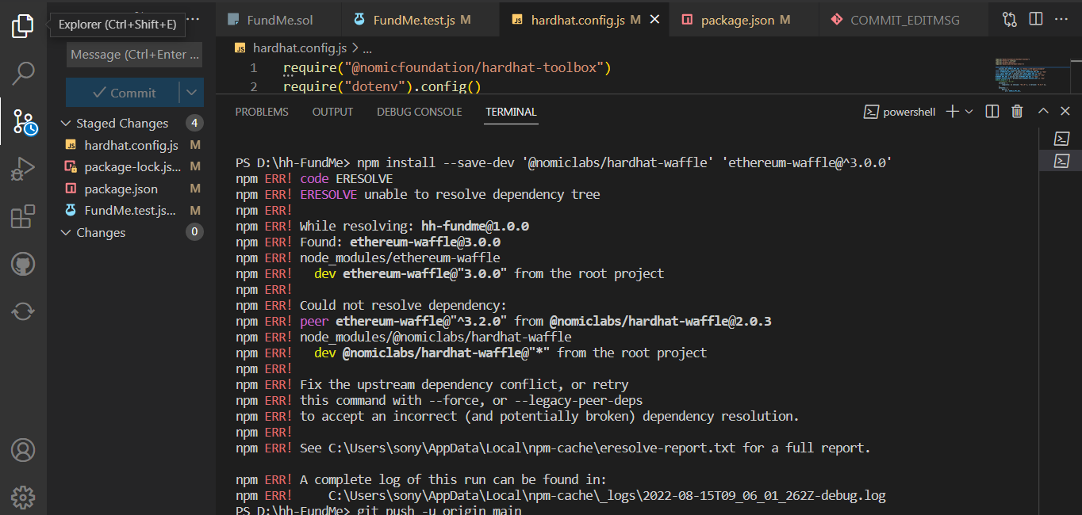Click the Changes count badge 0
This screenshot has height=515, width=1082.
pos(194,233)
